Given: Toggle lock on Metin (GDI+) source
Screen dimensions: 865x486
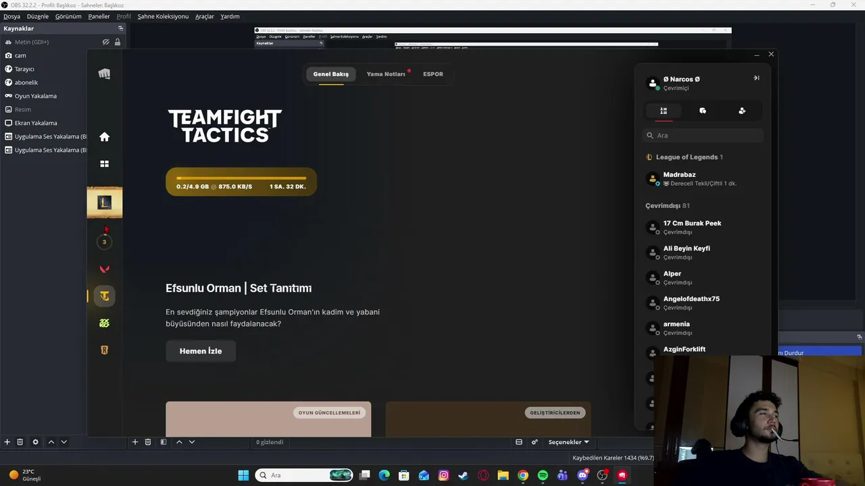Looking at the screenshot, I should tap(118, 42).
